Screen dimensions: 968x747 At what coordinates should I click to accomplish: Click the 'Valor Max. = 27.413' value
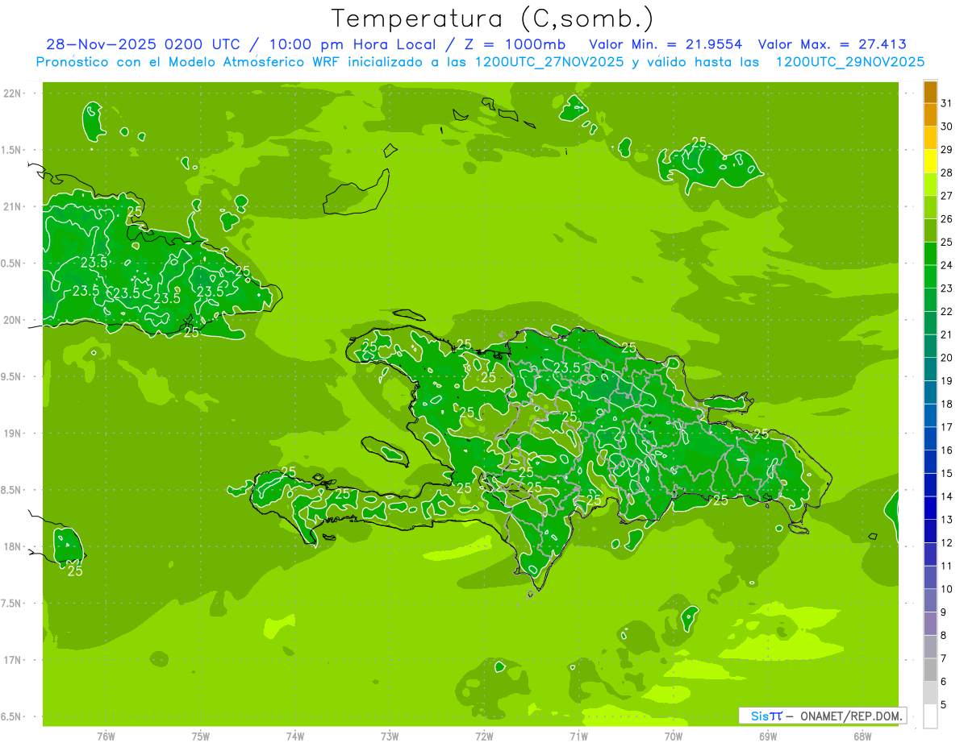pos(832,44)
